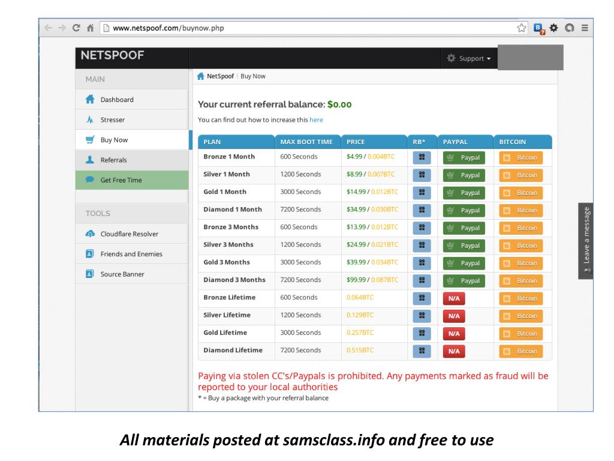Pay with Bitcoin for Bronze 1 Month
614x461 pixels.
tap(521, 158)
